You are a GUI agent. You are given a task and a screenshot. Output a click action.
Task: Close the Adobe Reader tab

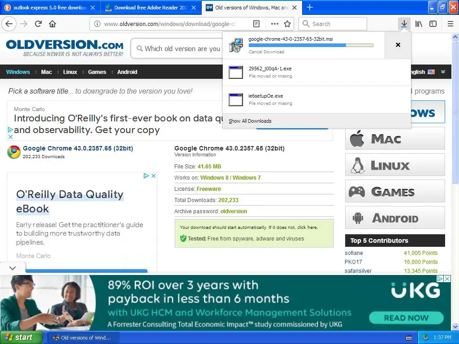(194, 8)
